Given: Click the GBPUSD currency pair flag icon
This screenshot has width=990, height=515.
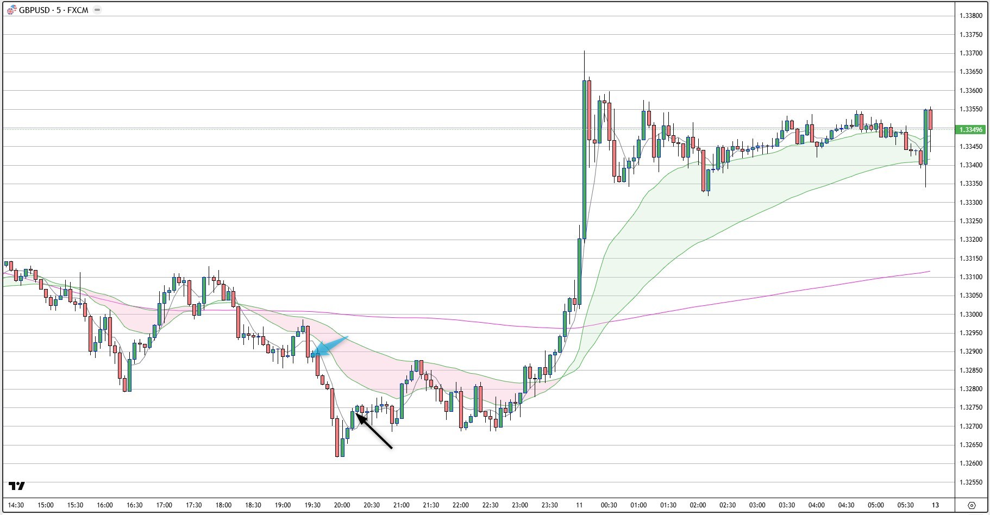Looking at the screenshot, I should [11, 10].
